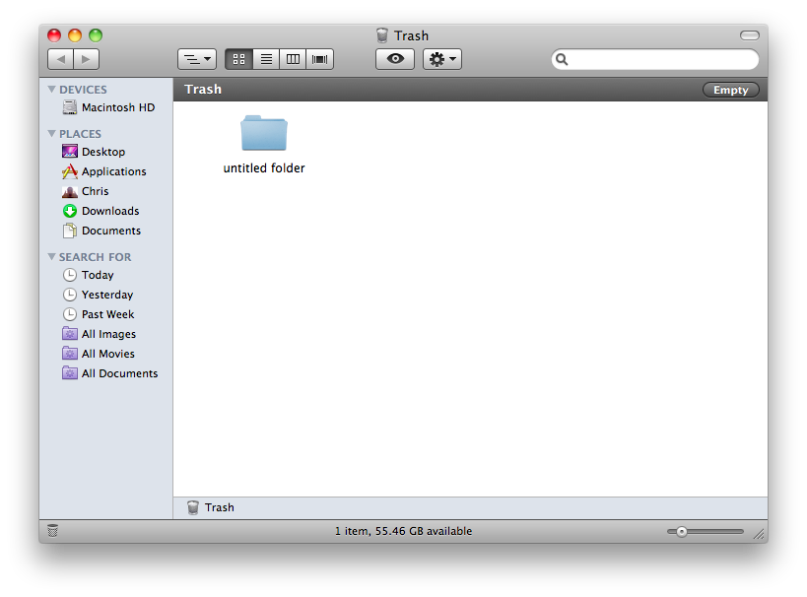Select the Past Week search
Viewport: 807px width, 597px height.
point(106,314)
